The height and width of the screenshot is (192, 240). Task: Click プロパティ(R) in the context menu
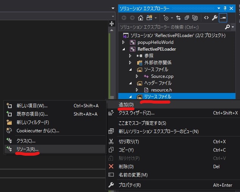[130, 185]
